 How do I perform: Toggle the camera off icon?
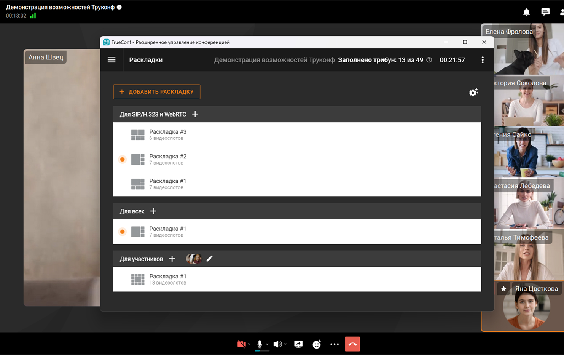pyautogui.click(x=241, y=344)
